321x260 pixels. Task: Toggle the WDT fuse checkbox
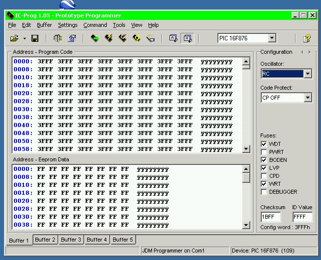264,144
